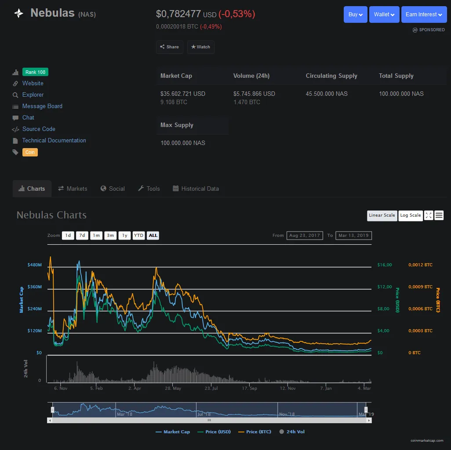Click the Coin tag badge

(x=30, y=152)
